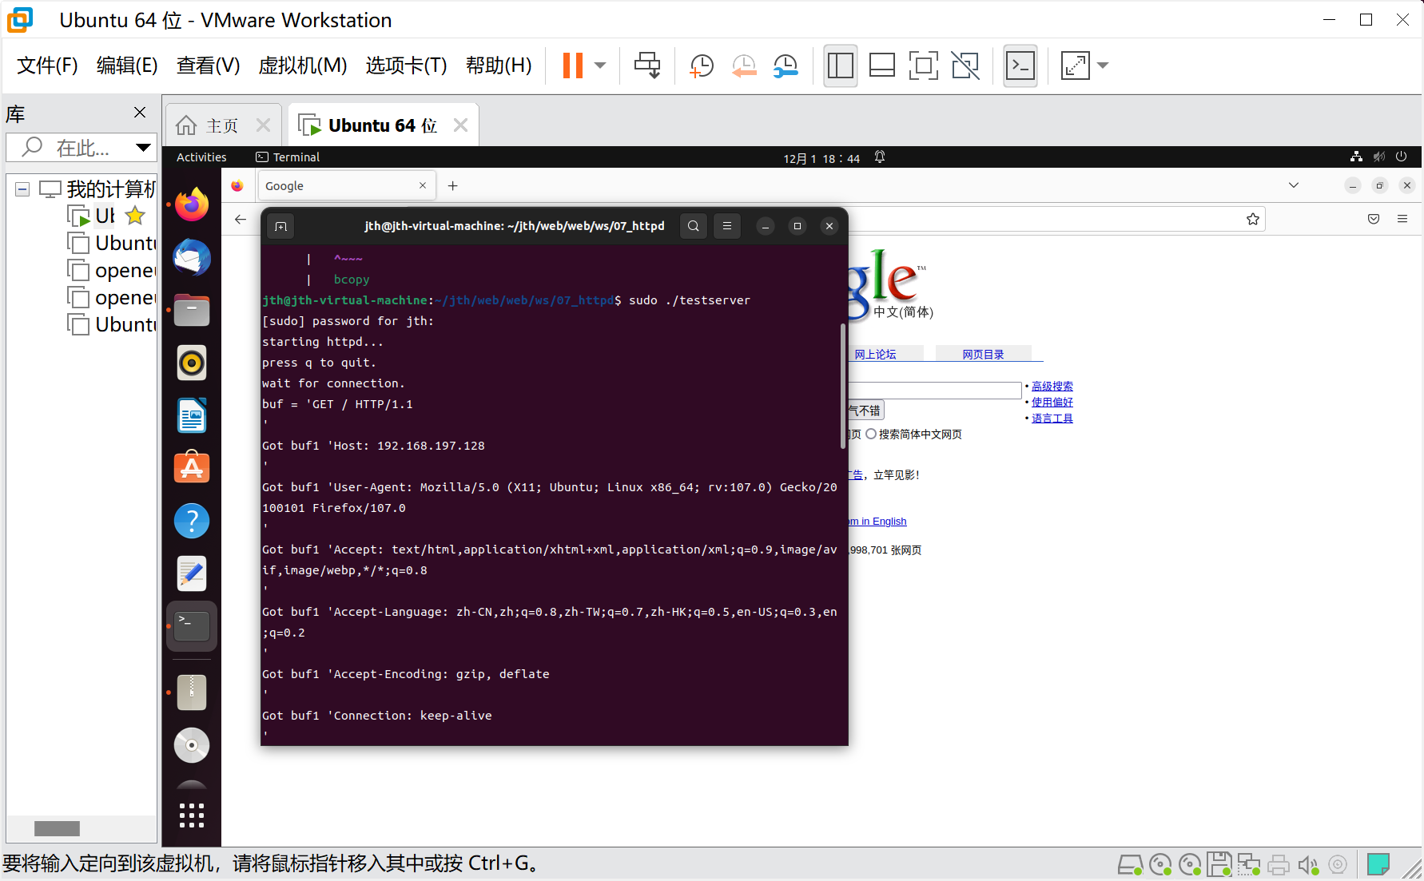Click the terminal window scrollbar

(x=843, y=387)
